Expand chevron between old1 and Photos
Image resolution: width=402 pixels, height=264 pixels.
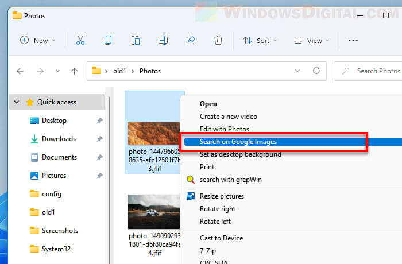pos(133,71)
